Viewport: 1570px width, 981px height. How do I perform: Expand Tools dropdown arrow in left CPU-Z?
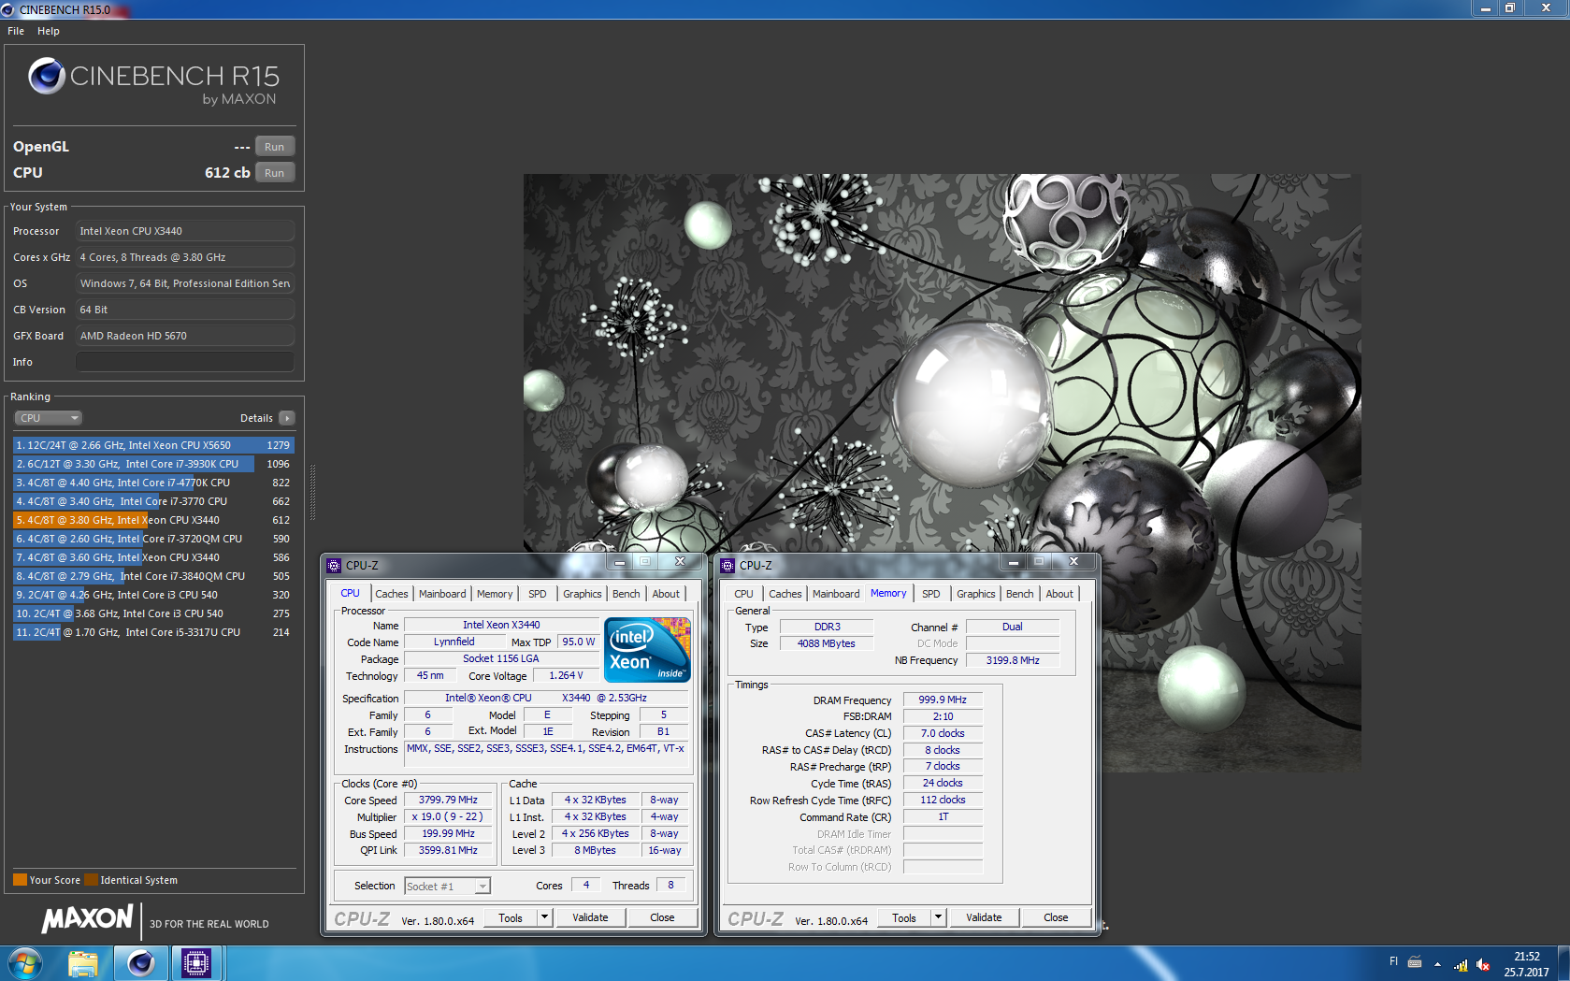click(x=545, y=918)
